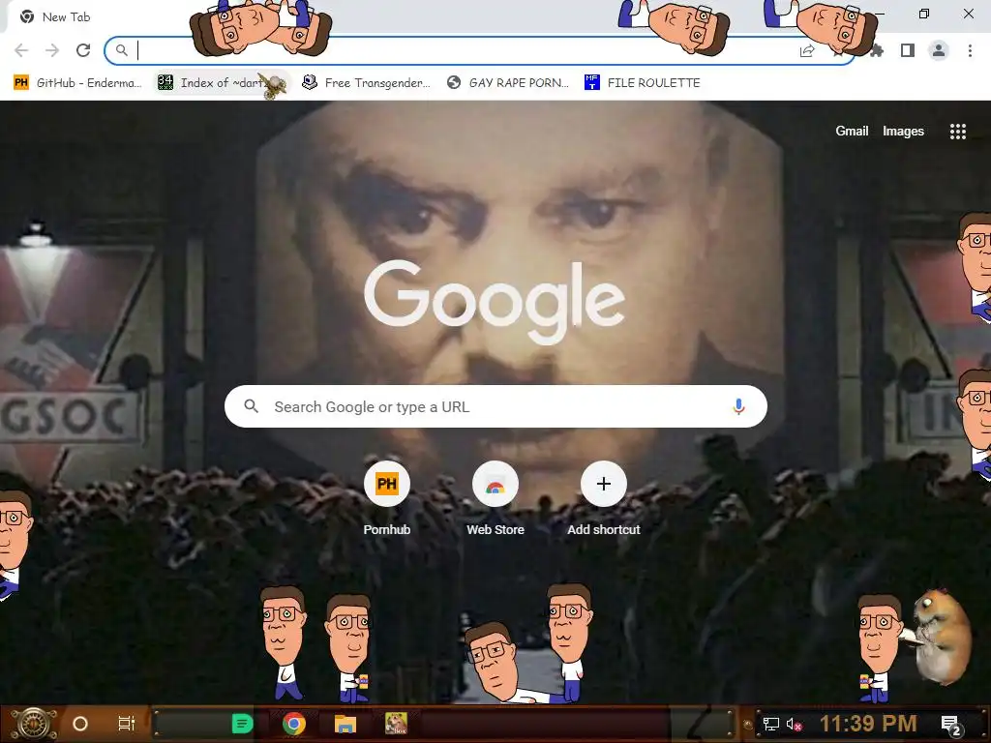Open the notification center icon
Viewport: 991px width, 743px height.
click(950, 725)
